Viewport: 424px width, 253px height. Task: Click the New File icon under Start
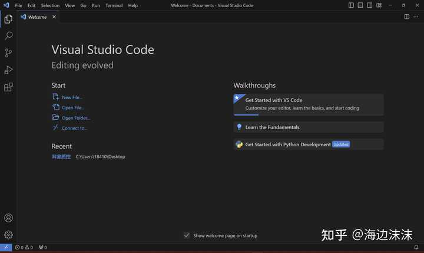(56, 97)
